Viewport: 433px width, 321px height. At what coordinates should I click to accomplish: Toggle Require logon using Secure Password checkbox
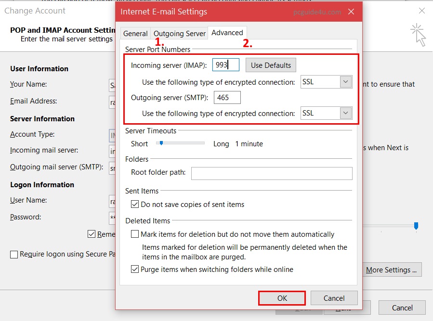14,255
